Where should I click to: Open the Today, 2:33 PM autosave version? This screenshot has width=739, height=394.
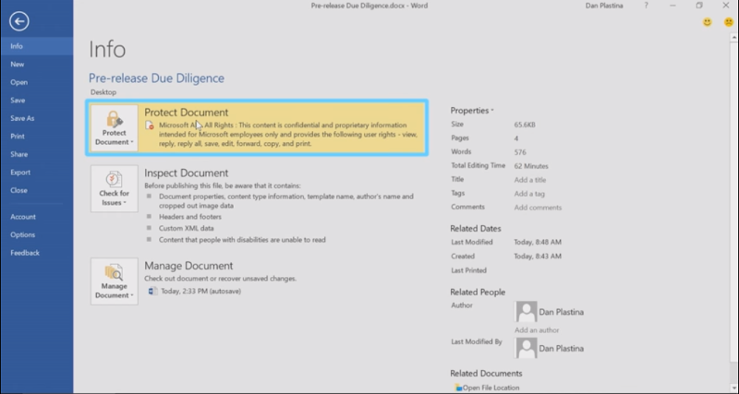click(x=200, y=291)
